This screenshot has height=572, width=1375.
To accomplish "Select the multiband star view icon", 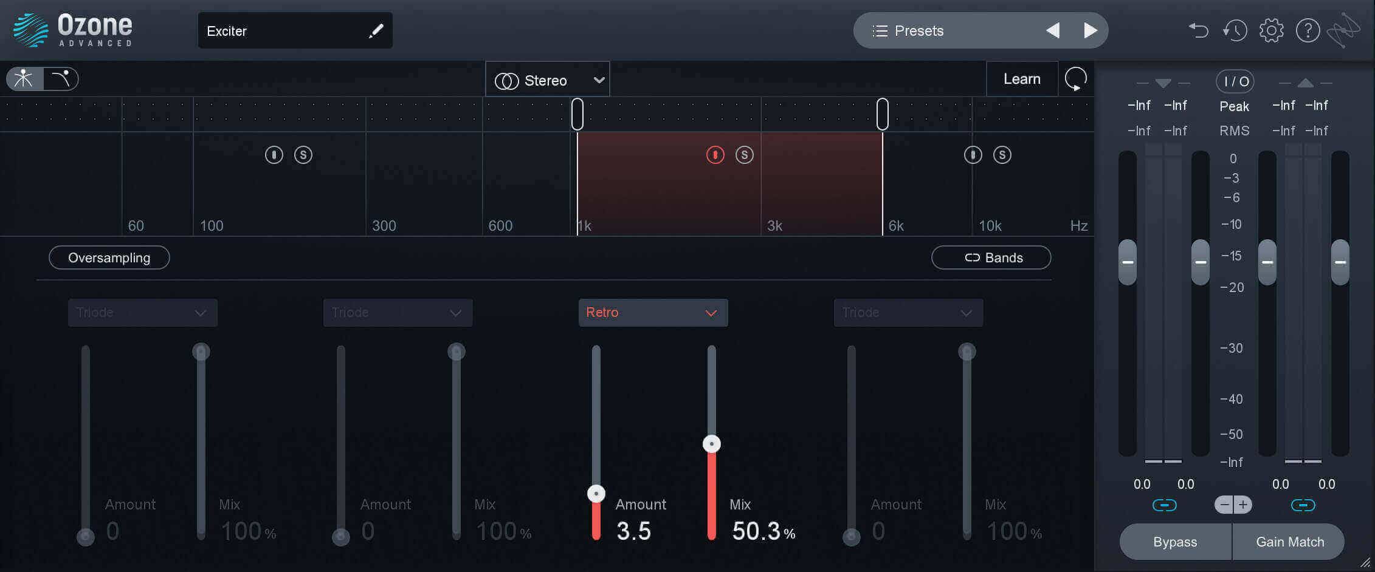I will [x=24, y=79].
